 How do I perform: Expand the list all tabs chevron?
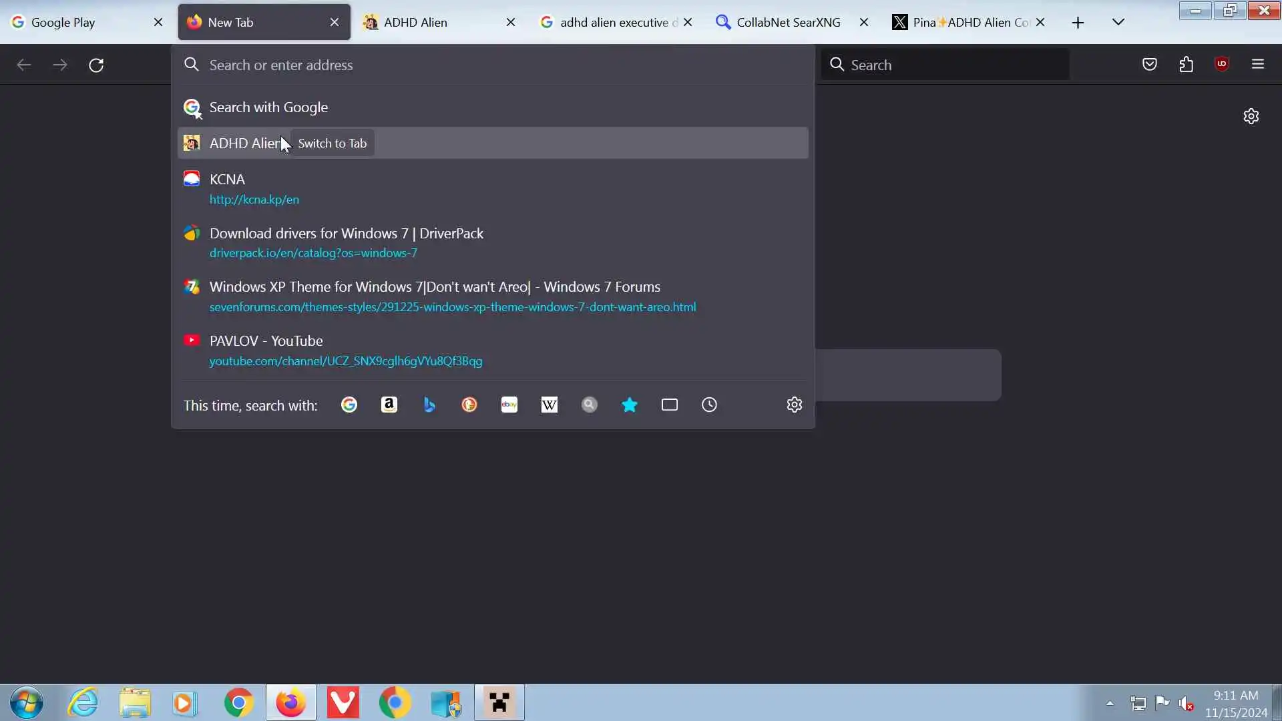[1118, 22]
